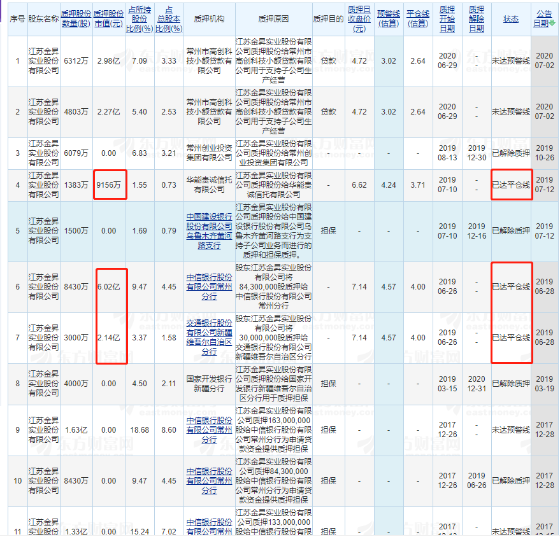
Task: Select the 6312万 pledged shares cell
Action: (76, 61)
